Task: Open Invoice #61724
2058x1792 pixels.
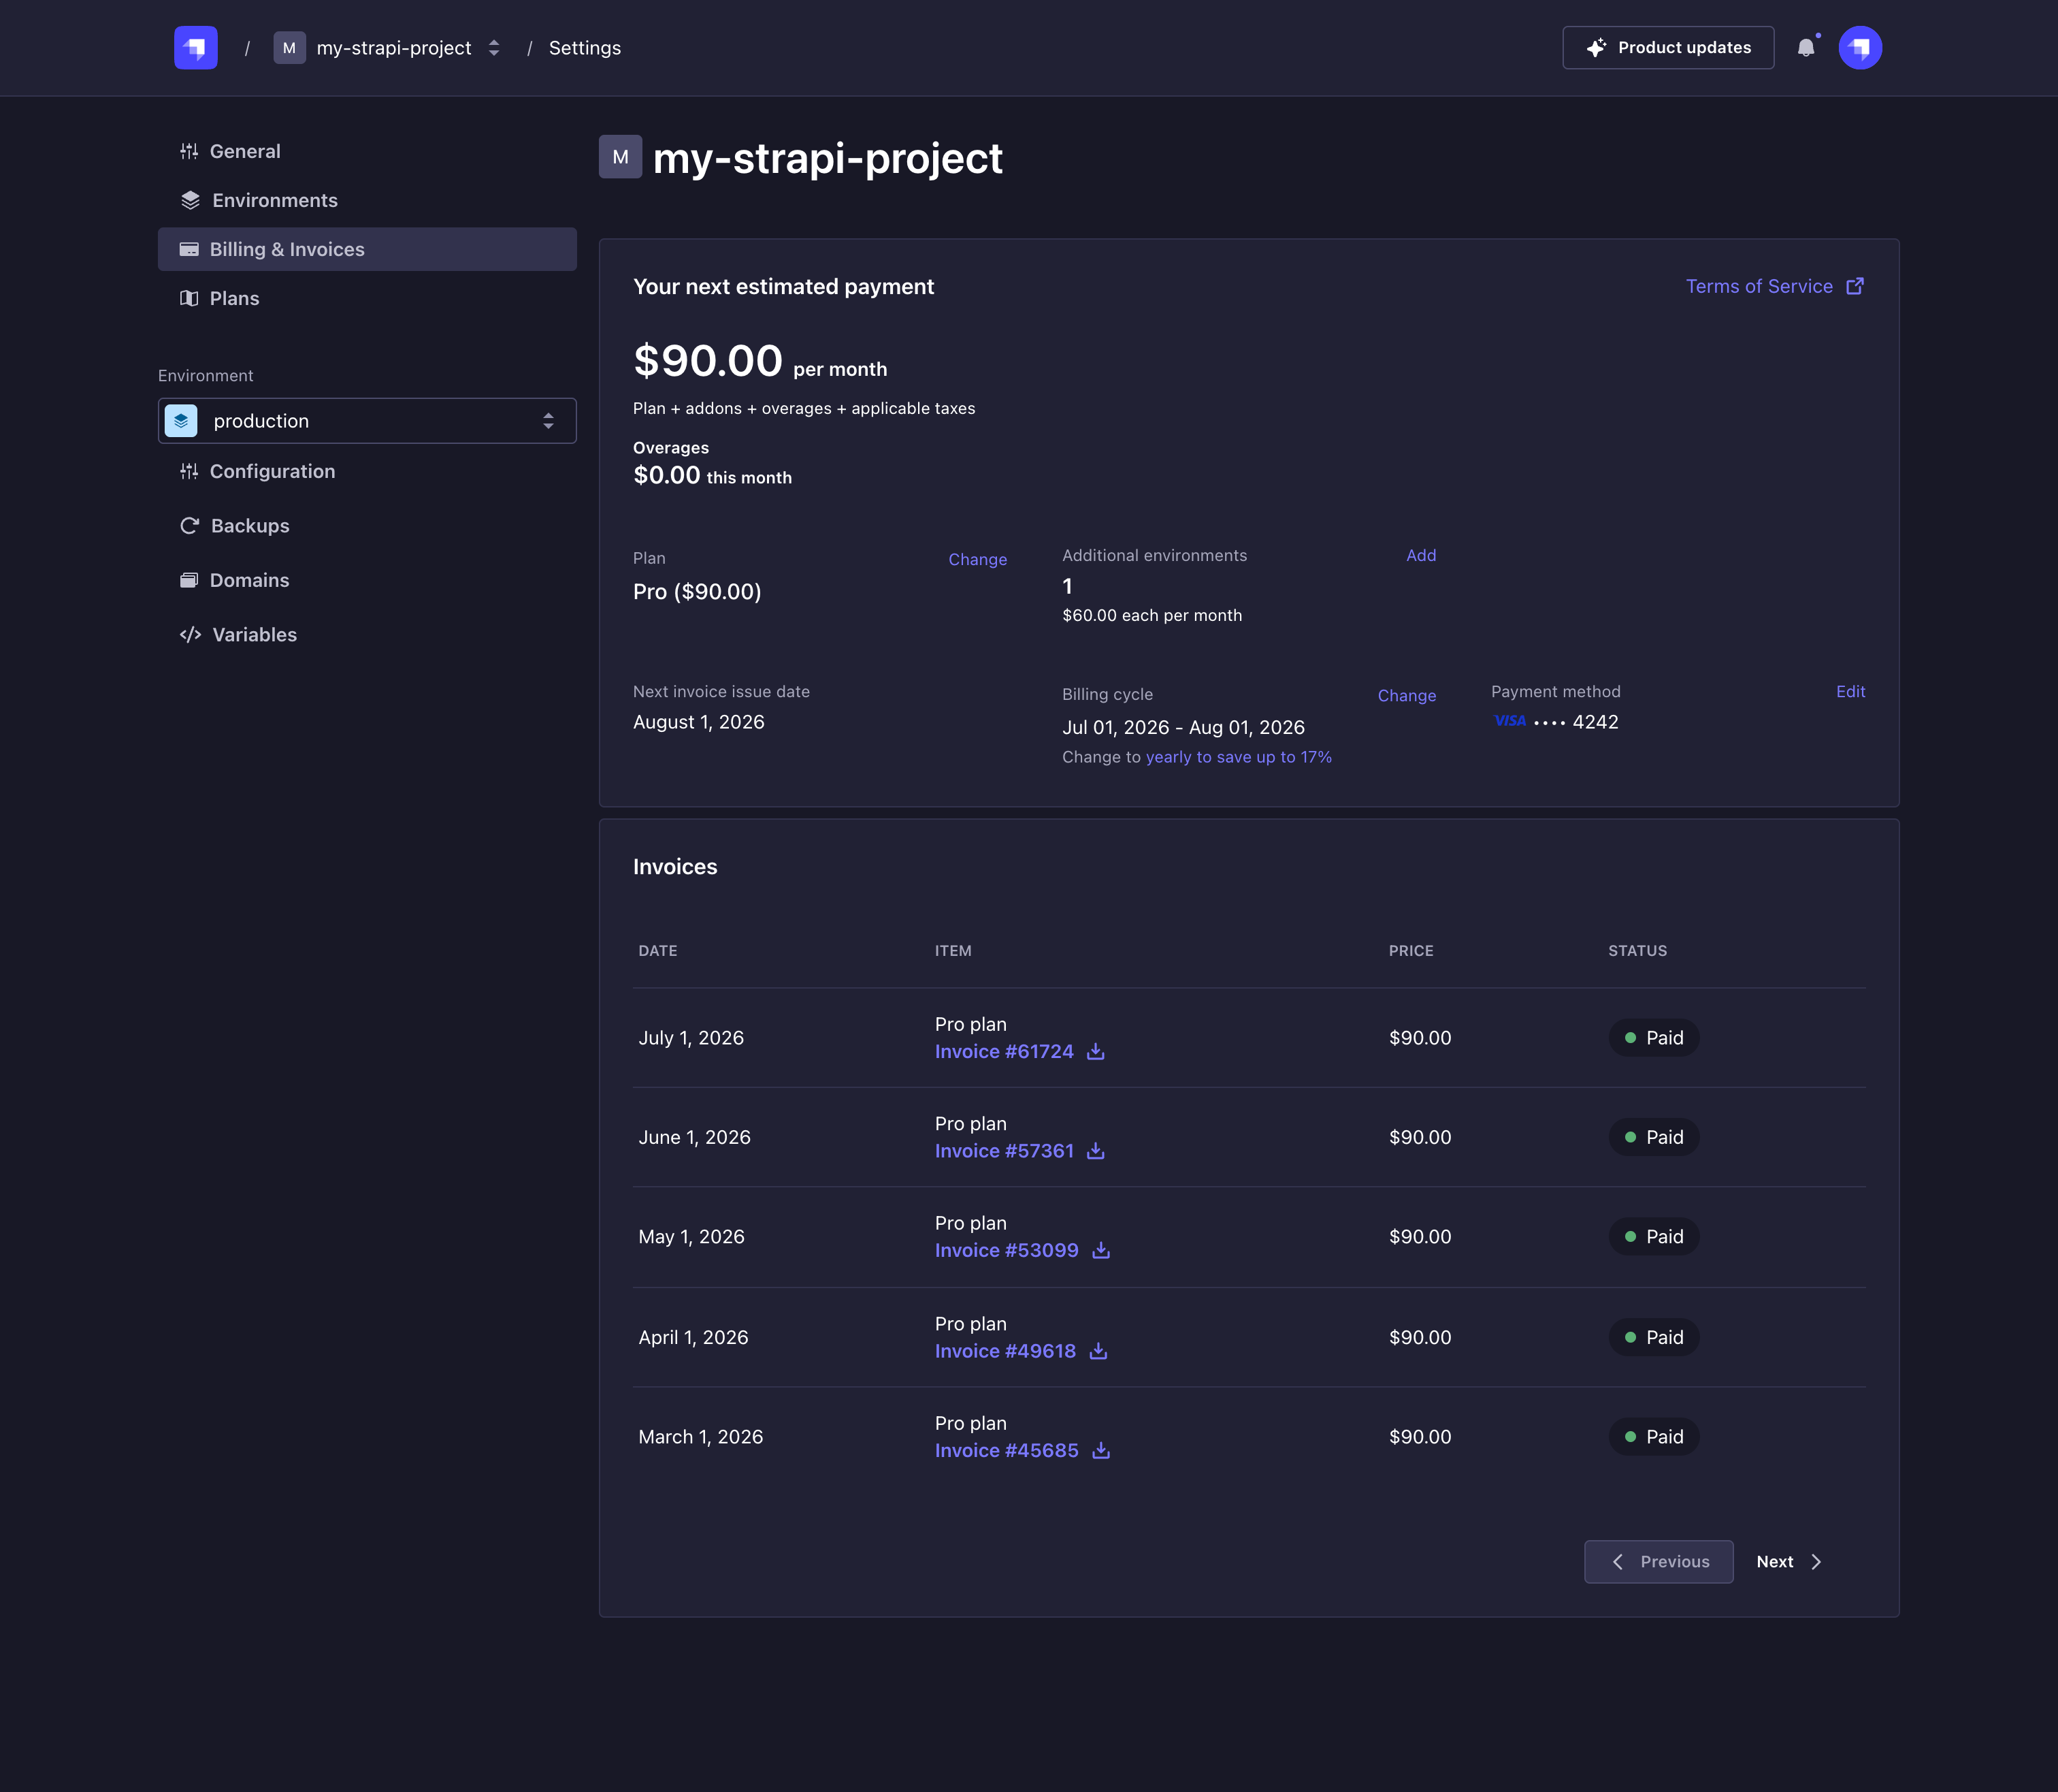Action: click(1004, 1052)
